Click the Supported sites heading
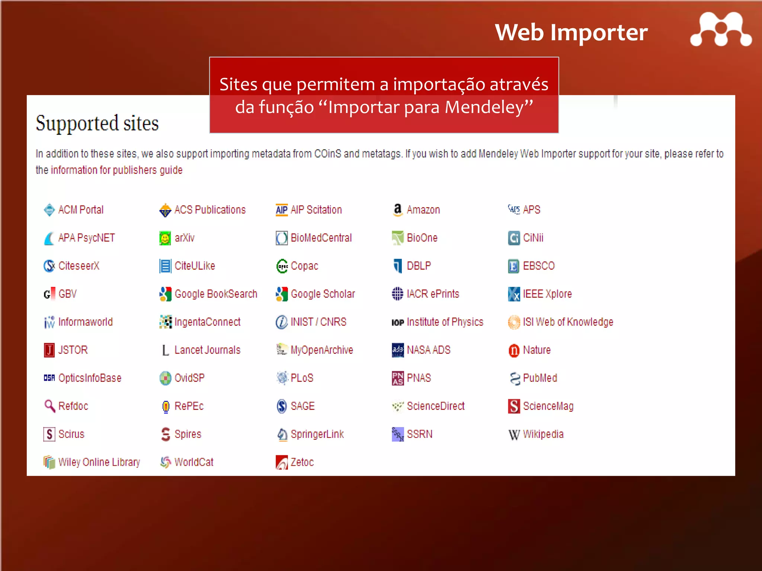 click(97, 123)
